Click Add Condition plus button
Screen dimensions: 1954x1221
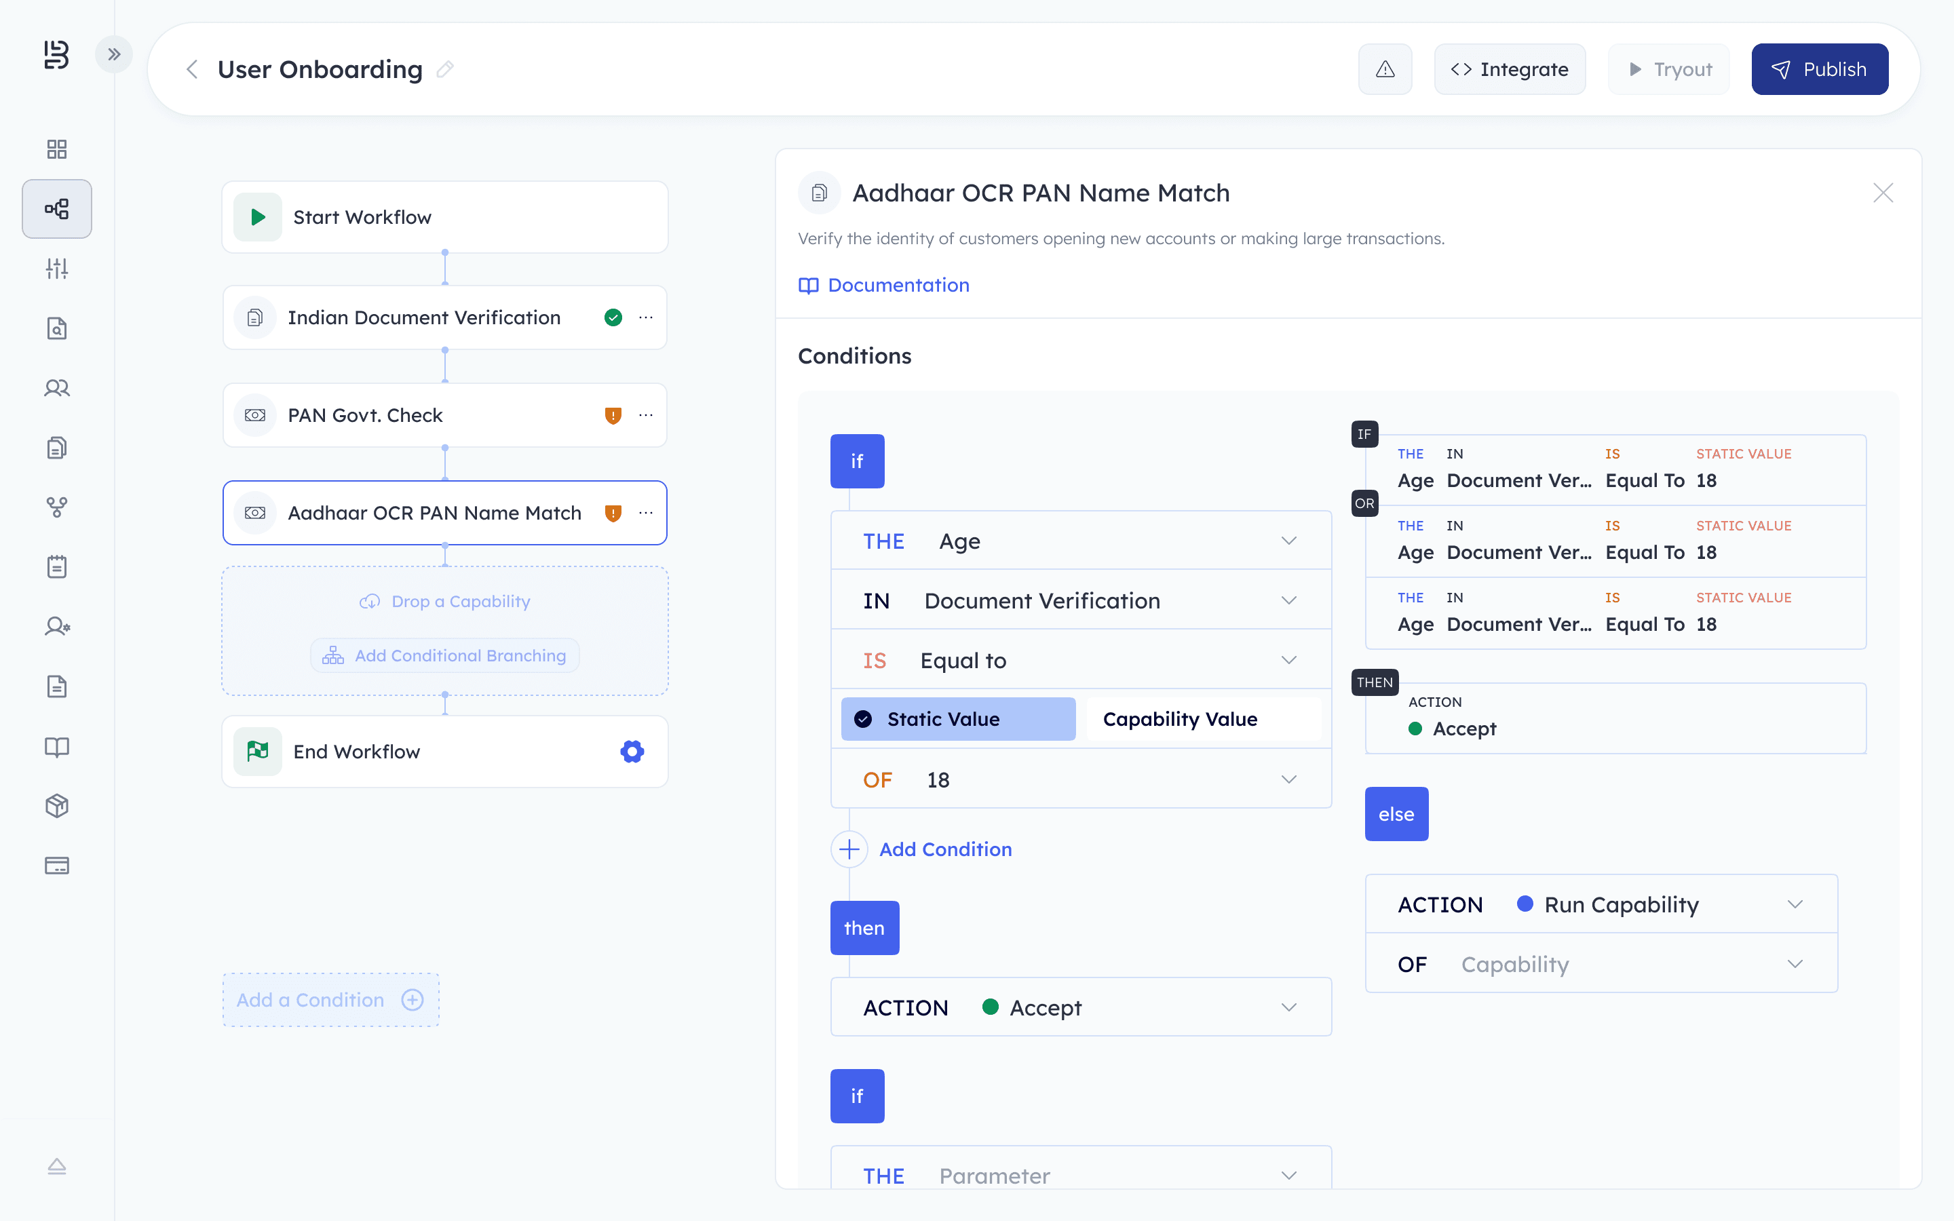click(x=849, y=849)
